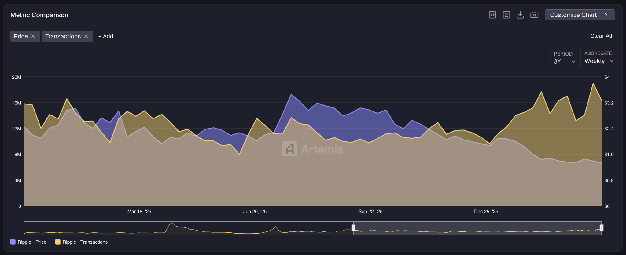Click the $2.4 right axis value

[609, 129]
